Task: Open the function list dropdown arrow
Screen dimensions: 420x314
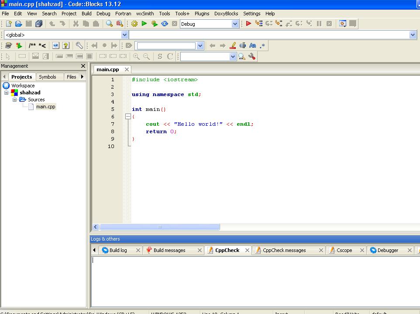Action: [x=413, y=35]
